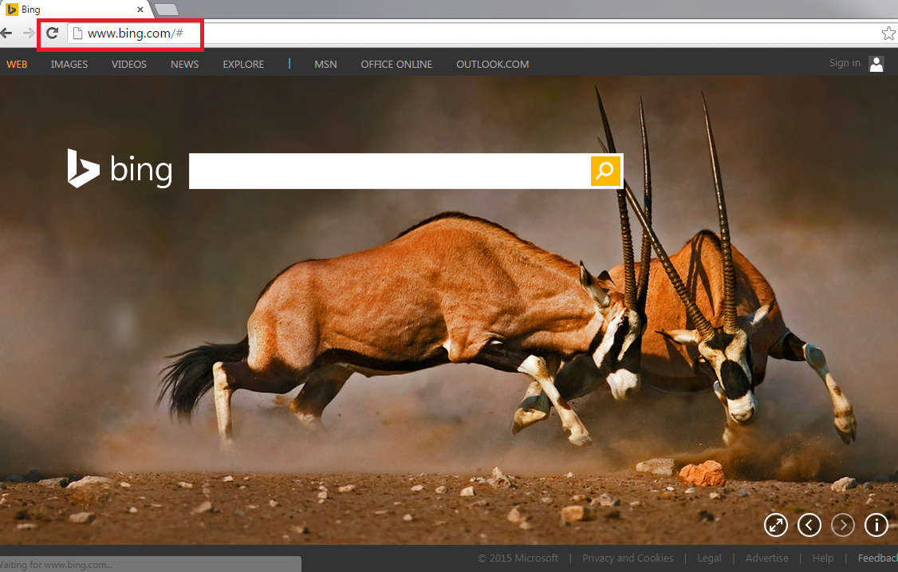Click the browser reload button
This screenshot has height=572, width=898.
pos(53,34)
